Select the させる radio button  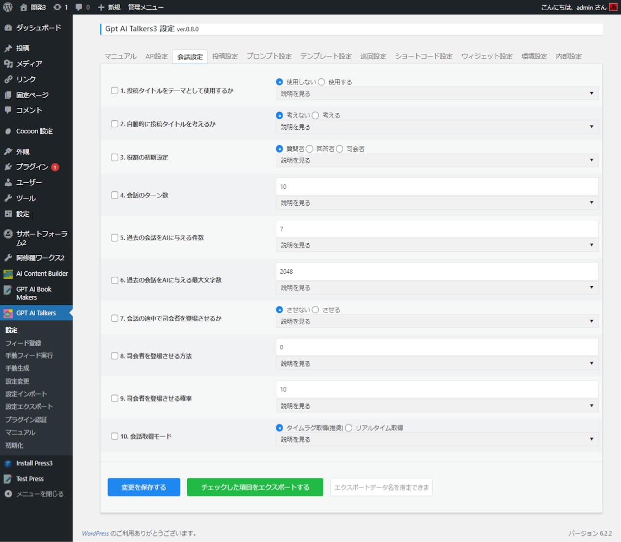(x=315, y=310)
